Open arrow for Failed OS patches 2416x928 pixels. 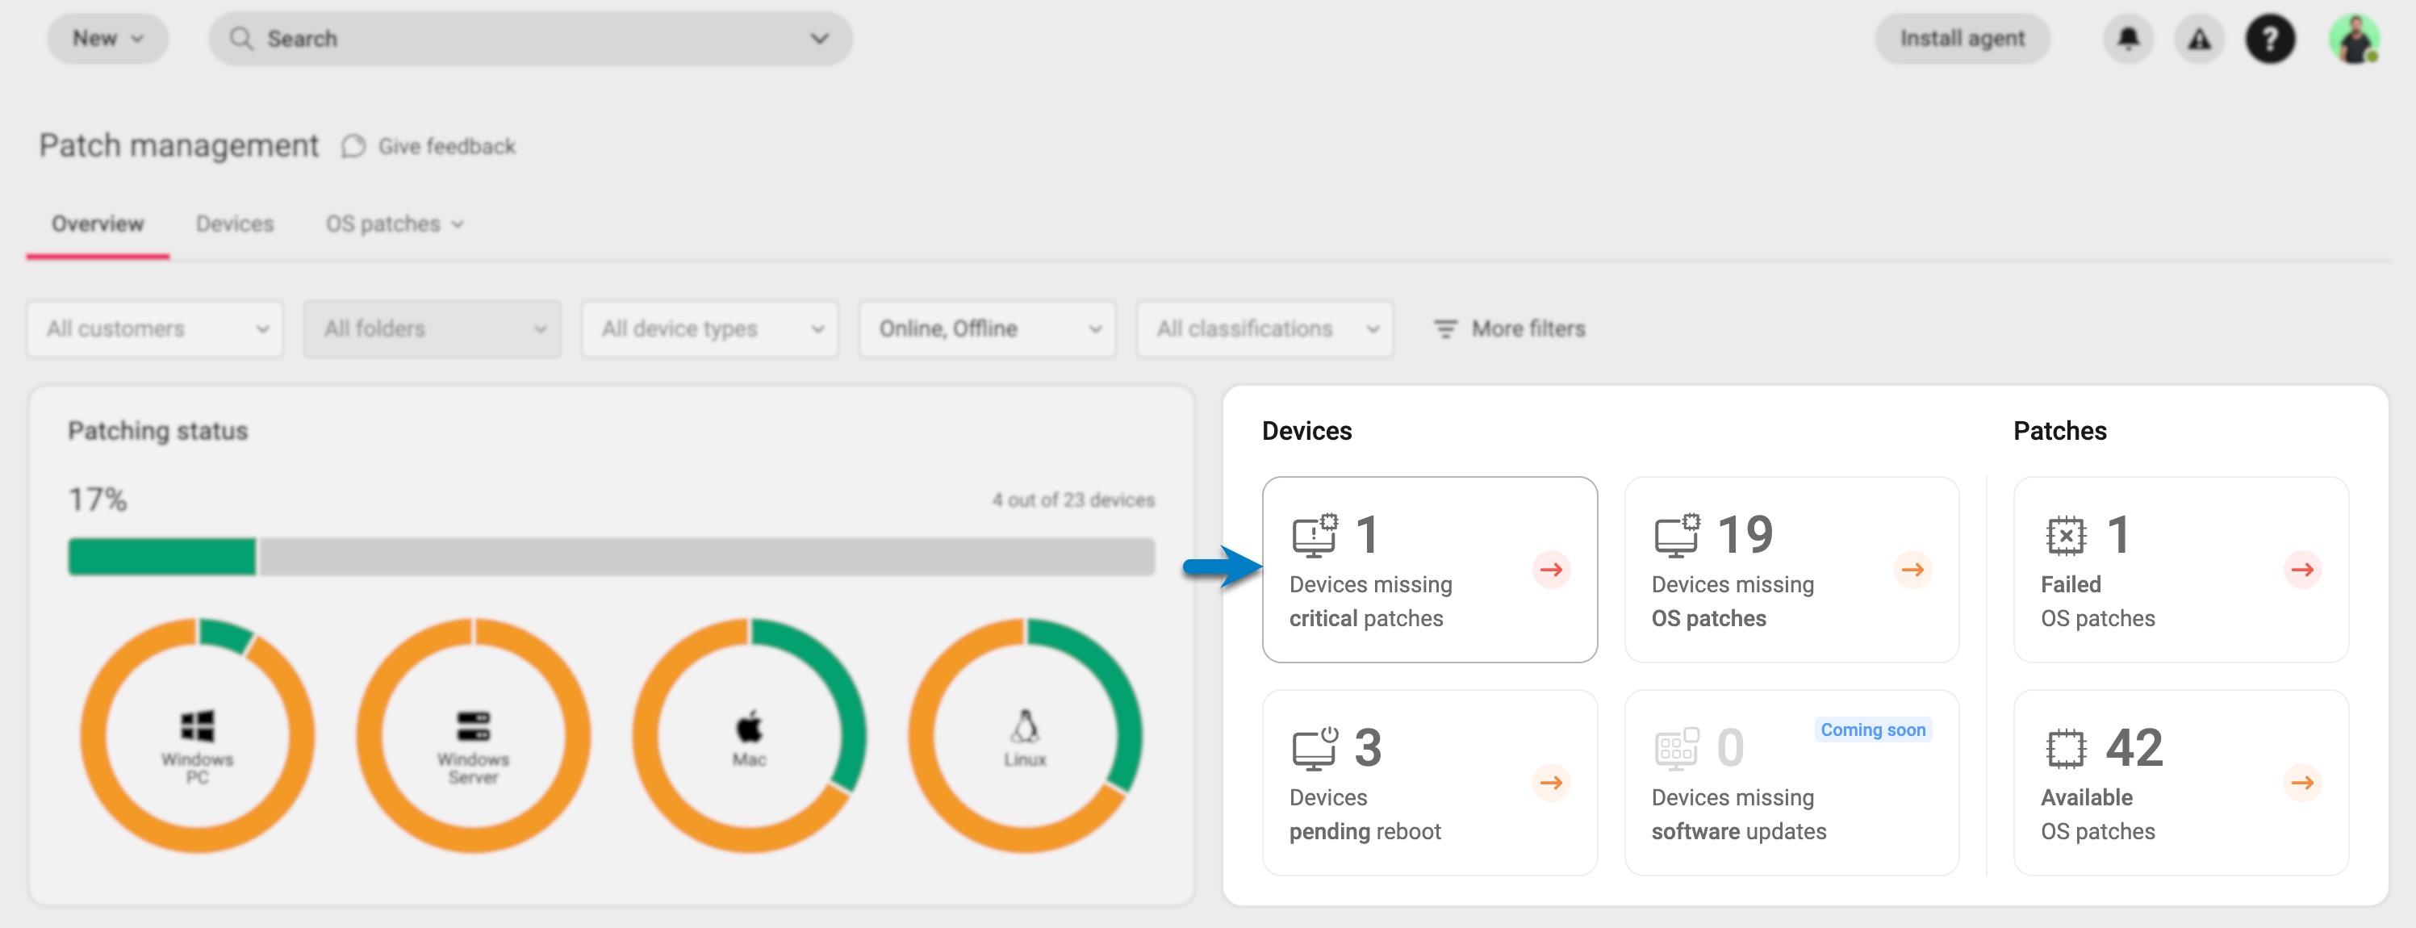pos(2302,570)
